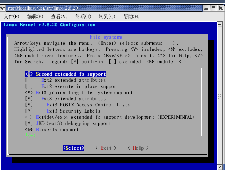This screenshot has height=170, width=225.
Task: Select 'Ext2 execute in place support' text
Action: (80, 86)
